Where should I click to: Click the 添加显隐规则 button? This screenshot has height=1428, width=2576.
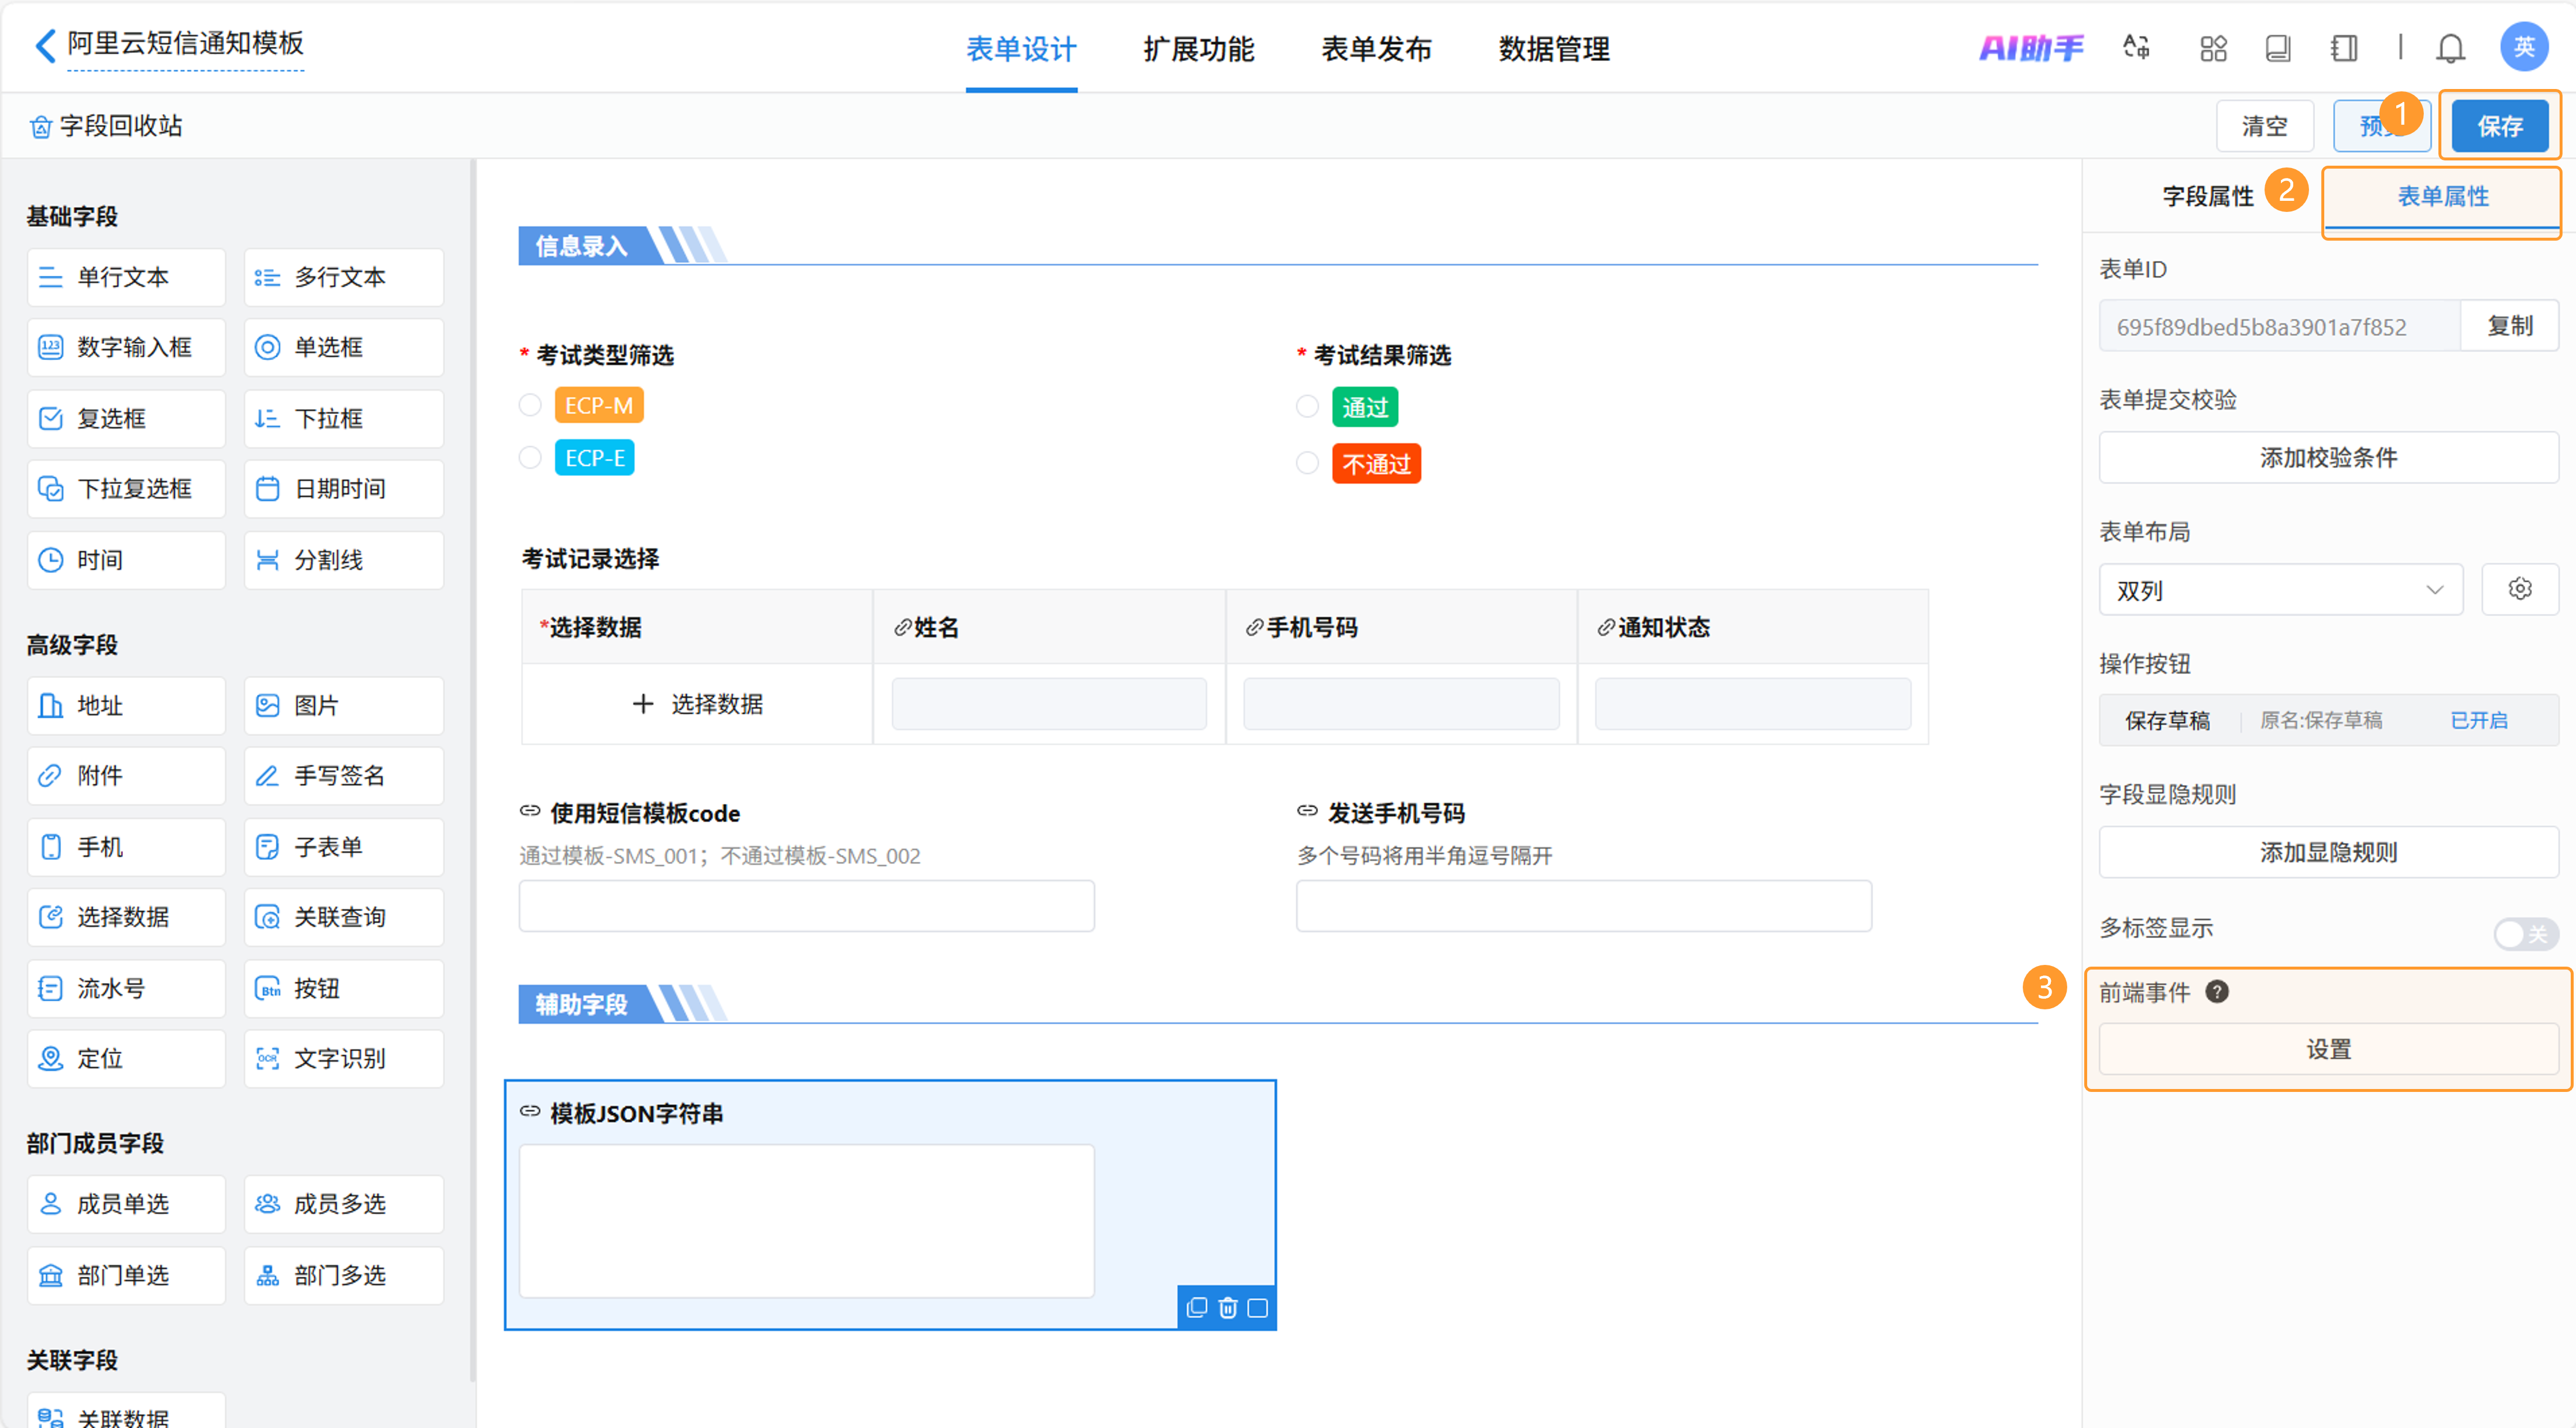tap(2328, 852)
